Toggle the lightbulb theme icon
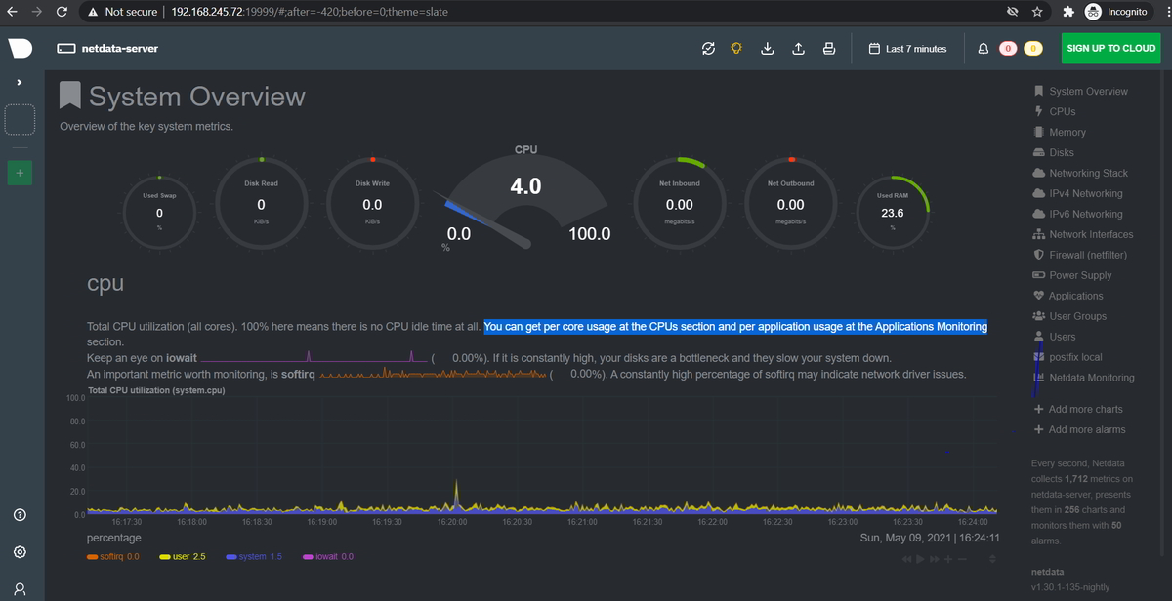This screenshot has height=601, width=1172. pos(737,48)
